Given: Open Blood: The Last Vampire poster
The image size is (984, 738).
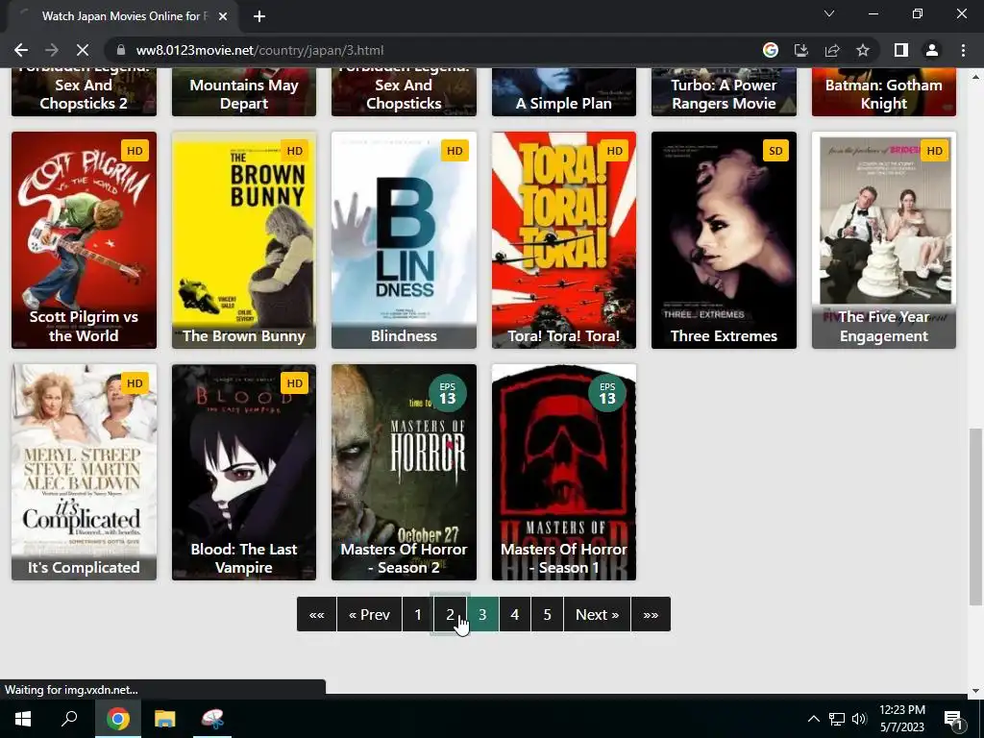Looking at the screenshot, I should point(244,472).
